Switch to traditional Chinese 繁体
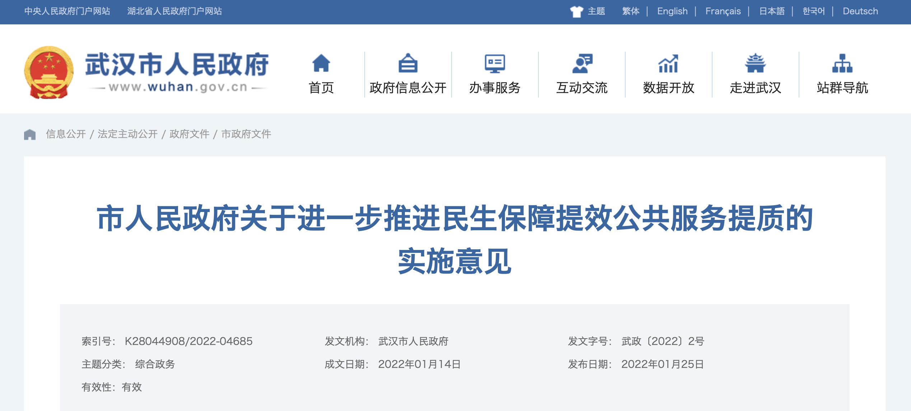Screen dimensions: 911x411 coord(631,11)
